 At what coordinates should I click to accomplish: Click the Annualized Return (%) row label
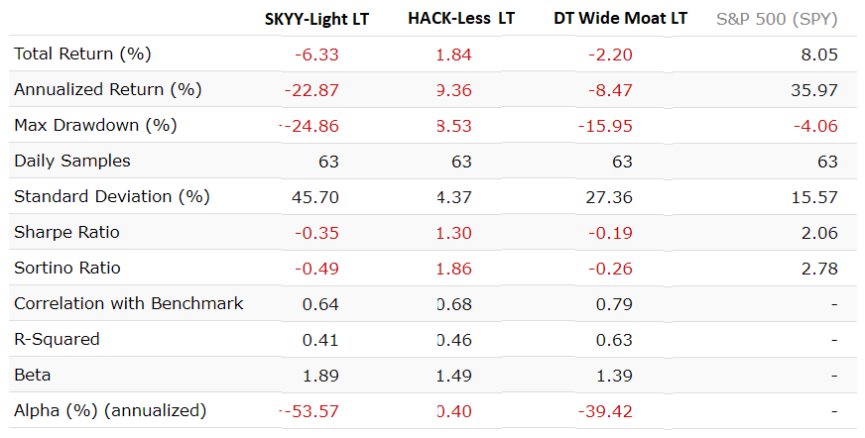click(x=107, y=89)
